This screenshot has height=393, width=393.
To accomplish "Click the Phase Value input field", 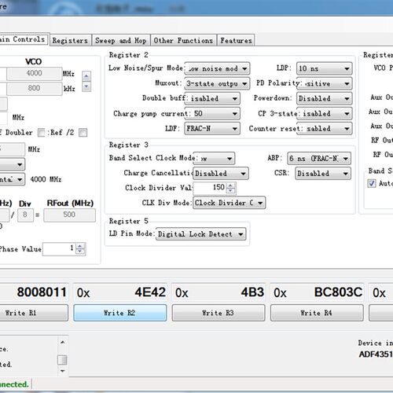I will [59, 248].
